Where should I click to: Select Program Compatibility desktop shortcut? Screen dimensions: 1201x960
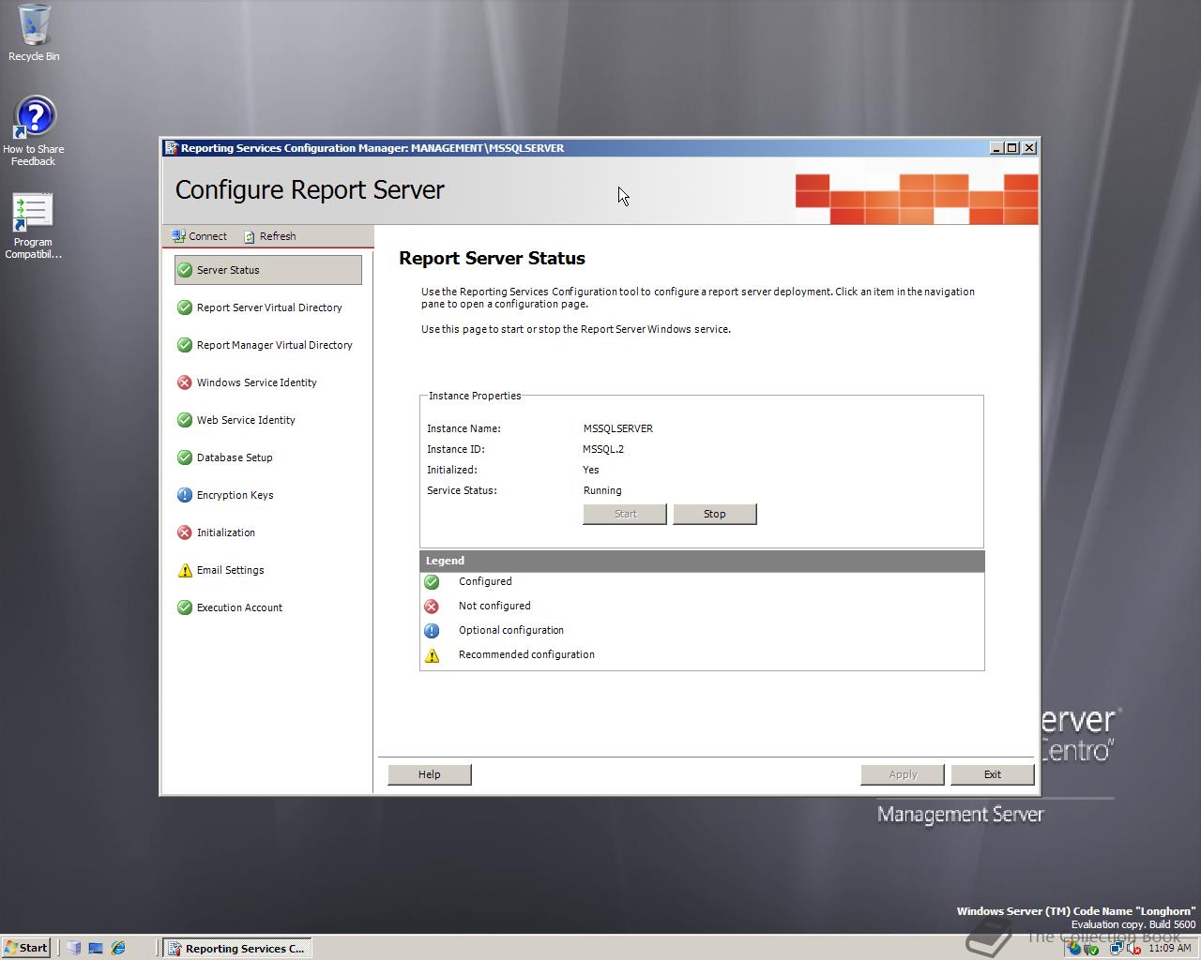(33, 226)
